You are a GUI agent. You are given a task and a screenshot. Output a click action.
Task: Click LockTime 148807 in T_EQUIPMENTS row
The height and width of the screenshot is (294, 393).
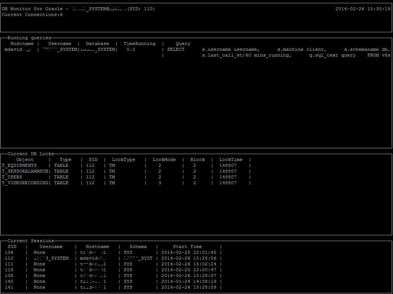[x=228, y=165]
